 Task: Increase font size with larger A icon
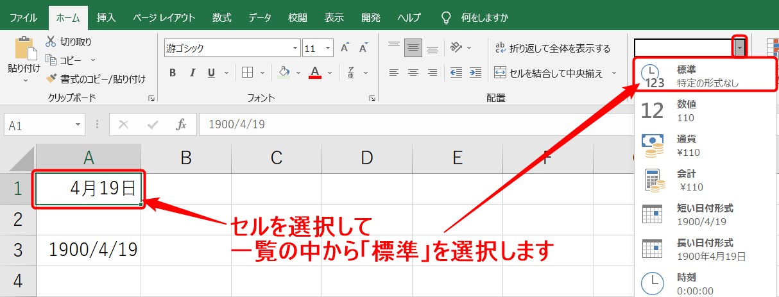click(x=345, y=48)
